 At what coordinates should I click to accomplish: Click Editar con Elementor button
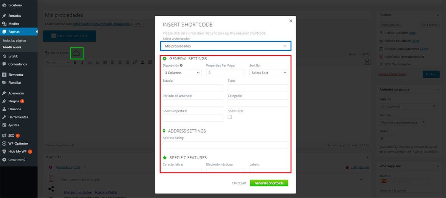click(70, 36)
